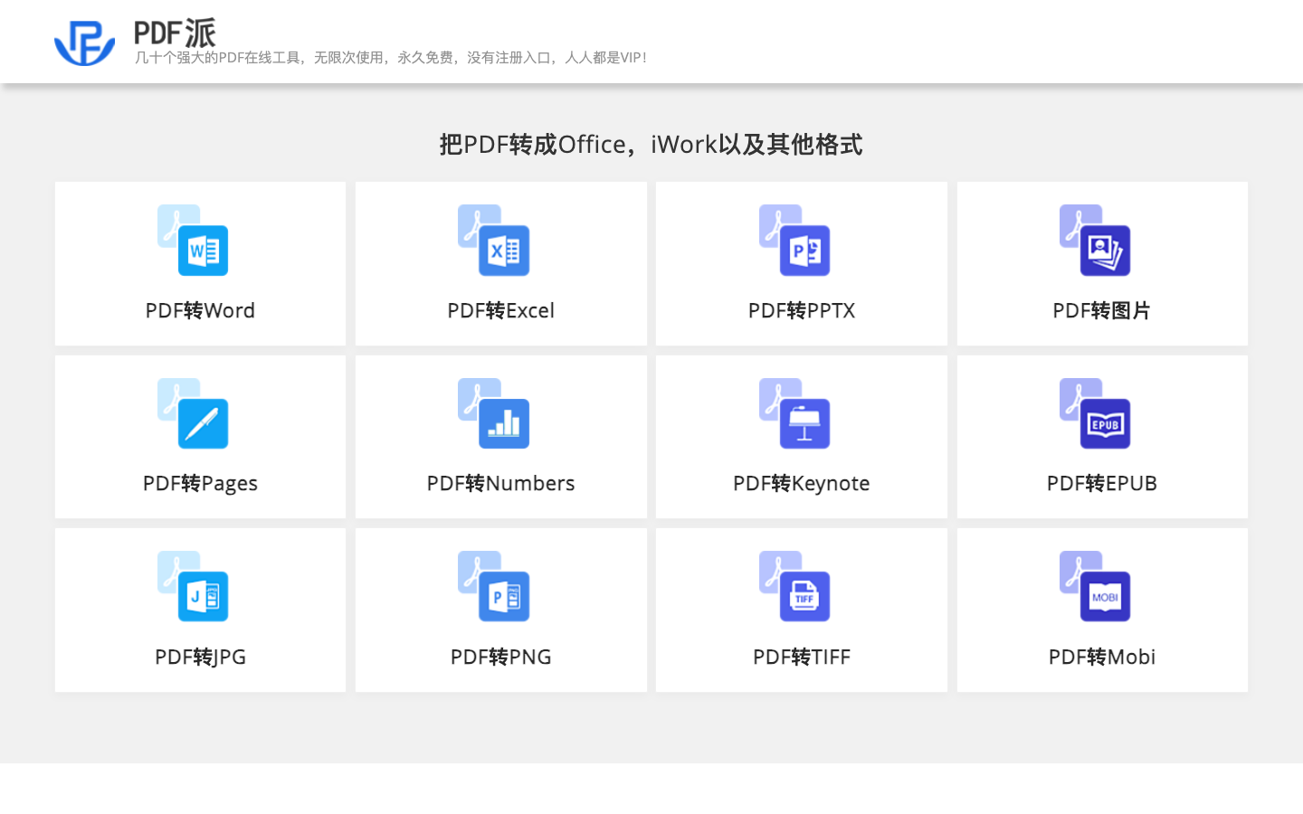
Task: Click the PDF转Mobi label
Action: (x=1101, y=658)
